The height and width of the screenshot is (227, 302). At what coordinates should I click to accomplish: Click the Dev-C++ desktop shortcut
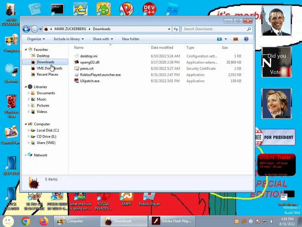(x=149, y=9)
